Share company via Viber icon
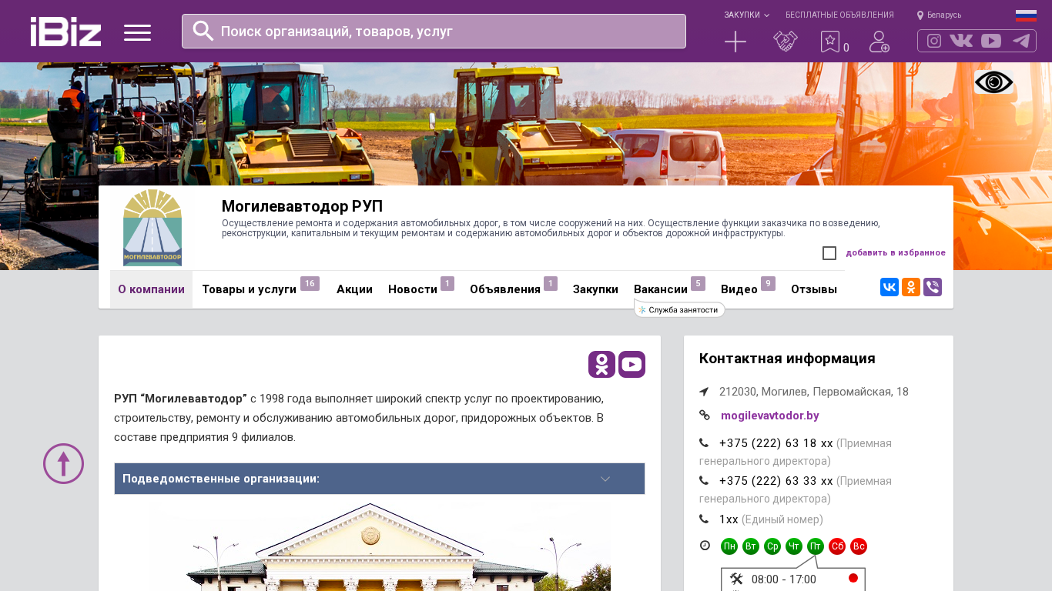Screen dimensions: 1052x591 933,287
